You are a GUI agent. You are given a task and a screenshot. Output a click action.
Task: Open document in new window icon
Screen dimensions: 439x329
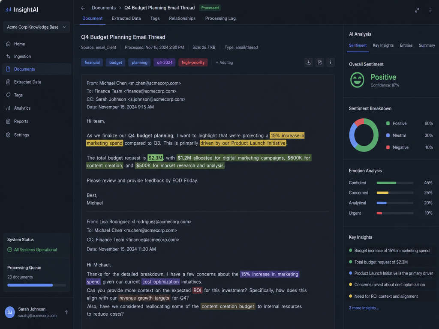319,63
